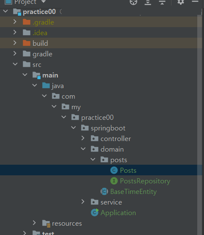Collapse the my package
204x235 pixels.
[x=54, y=106]
